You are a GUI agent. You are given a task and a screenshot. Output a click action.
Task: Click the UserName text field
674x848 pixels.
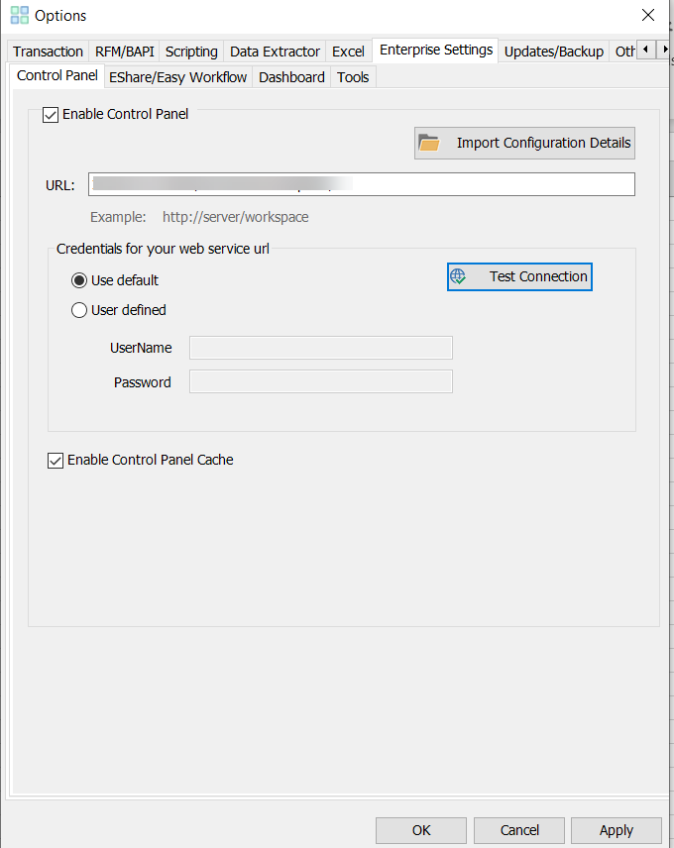(x=320, y=348)
